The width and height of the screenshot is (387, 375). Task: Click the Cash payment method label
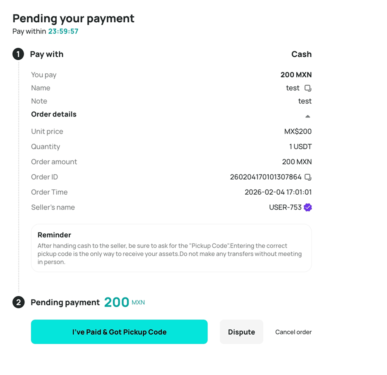click(301, 54)
